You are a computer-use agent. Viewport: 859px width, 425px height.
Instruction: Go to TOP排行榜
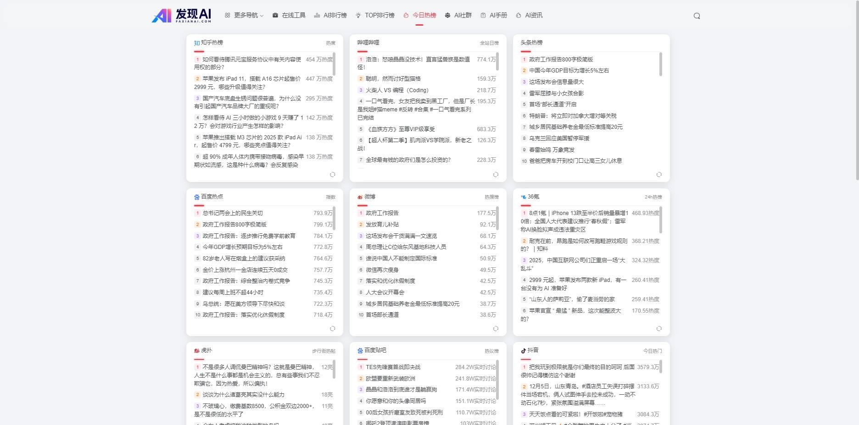point(375,15)
